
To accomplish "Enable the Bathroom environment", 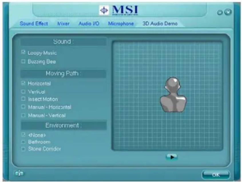I will tap(23, 142).
